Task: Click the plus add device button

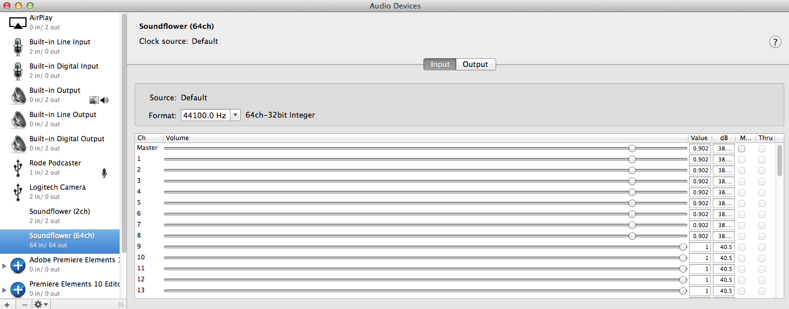Action: [7, 304]
